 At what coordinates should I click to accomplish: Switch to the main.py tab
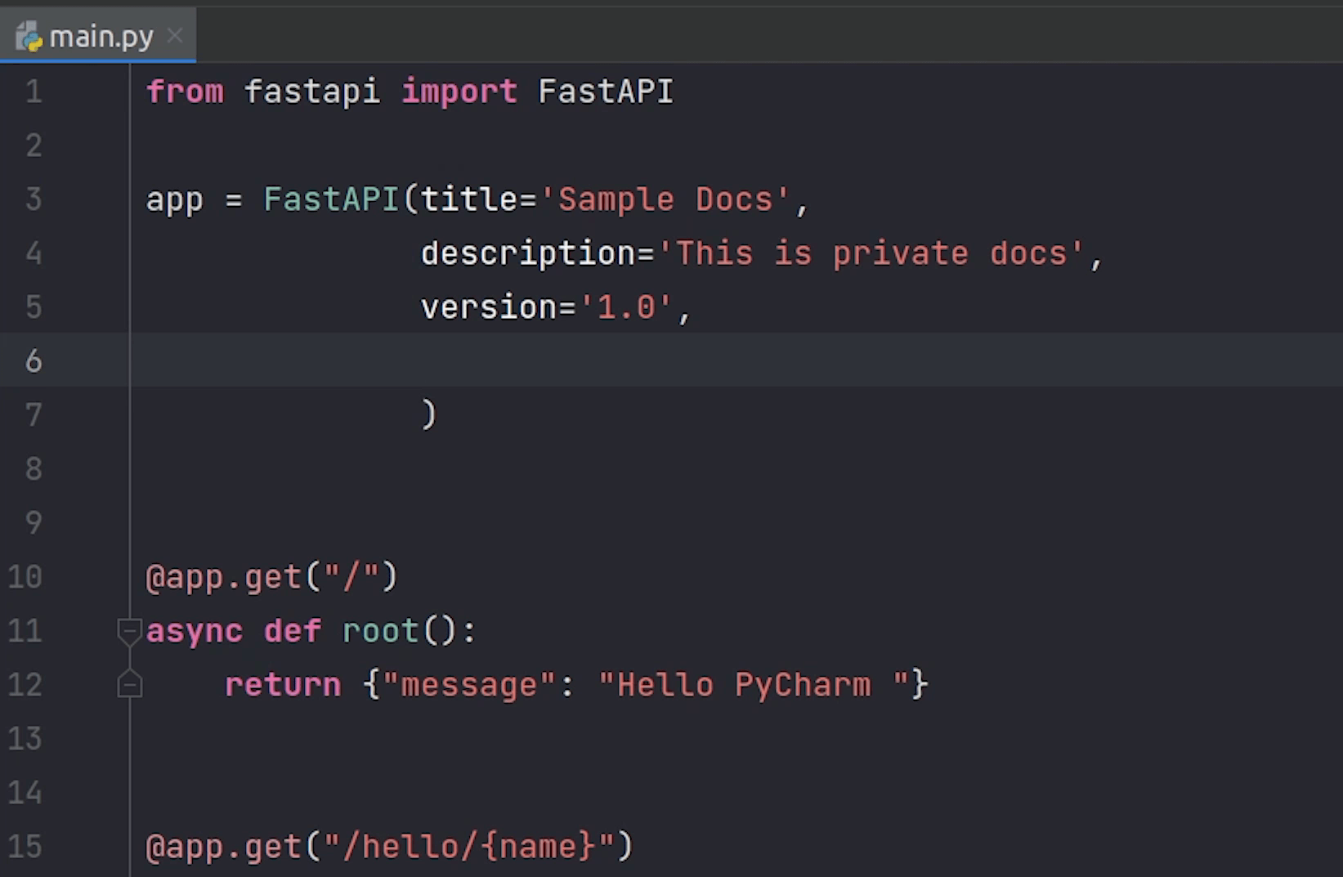(x=101, y=37)
